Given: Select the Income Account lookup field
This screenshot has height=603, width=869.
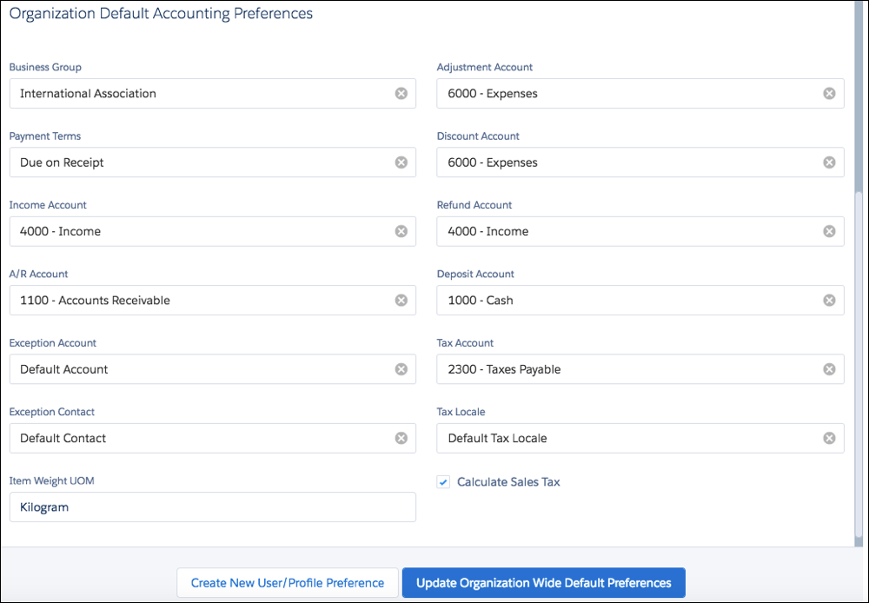Looking at the screenshot, I should click(213, 231).
